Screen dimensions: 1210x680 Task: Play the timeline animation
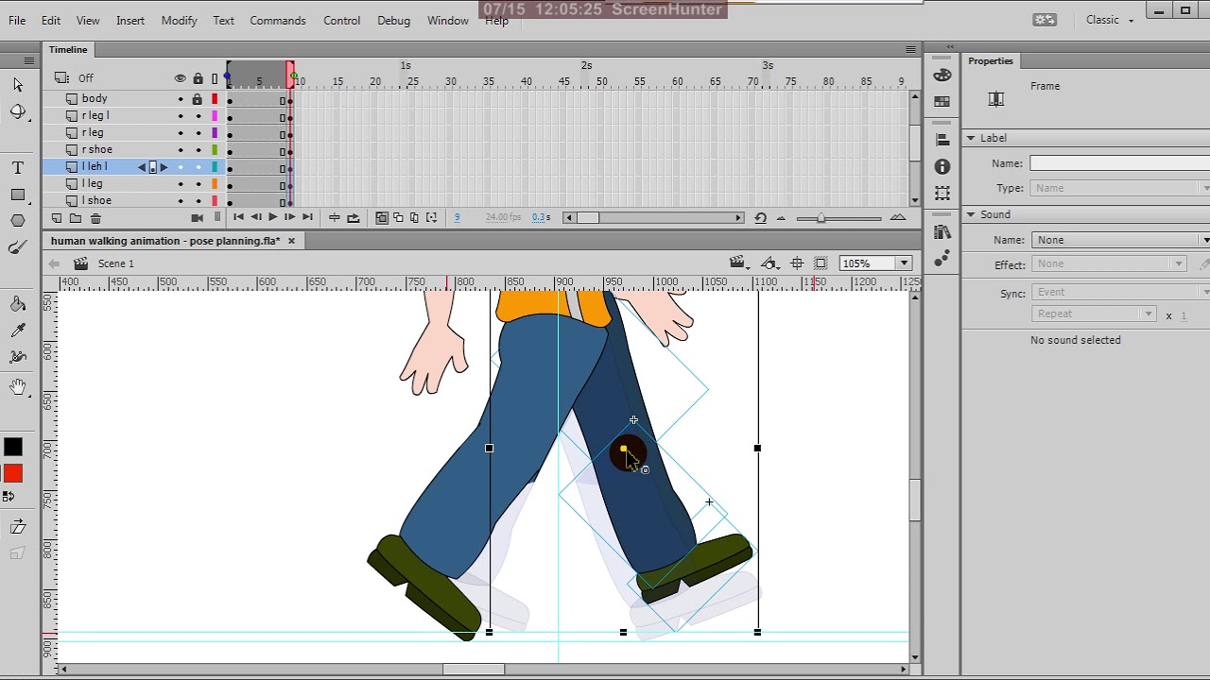(273, 218)
